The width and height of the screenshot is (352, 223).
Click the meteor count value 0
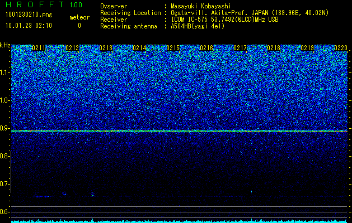79,26
